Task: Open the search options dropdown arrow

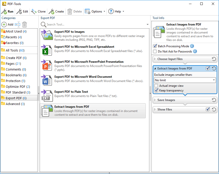Action: [x=147, y=24]
